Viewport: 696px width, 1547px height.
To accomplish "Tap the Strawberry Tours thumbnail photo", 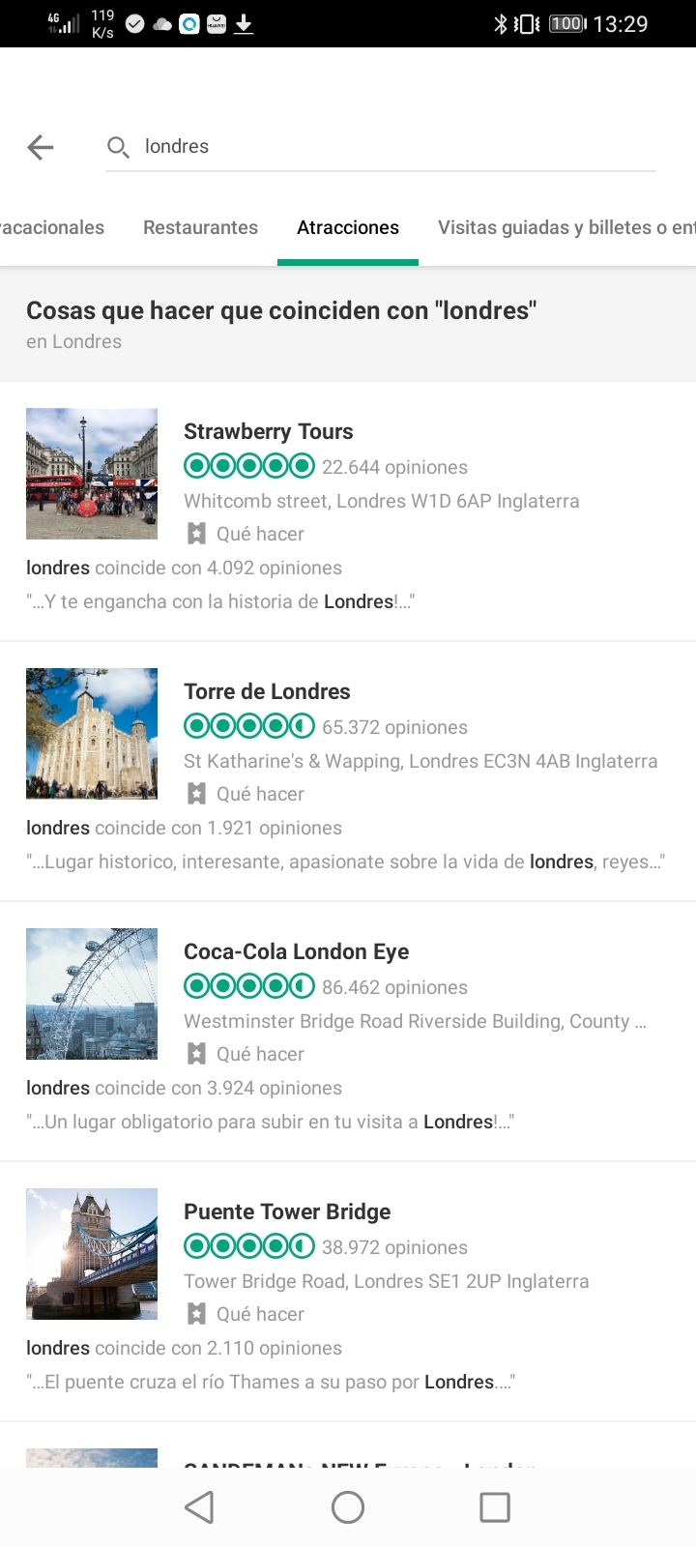I will tap(92, 474).
